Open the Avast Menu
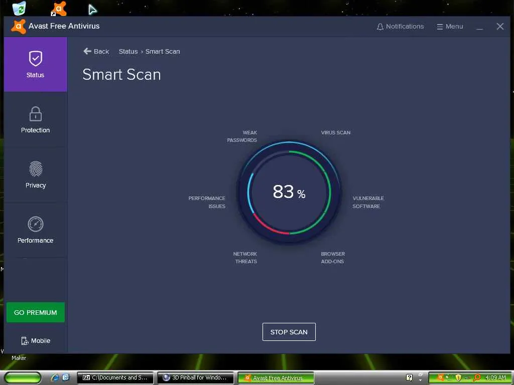Screen dimensions: 514x385 [x=450, y=27]
